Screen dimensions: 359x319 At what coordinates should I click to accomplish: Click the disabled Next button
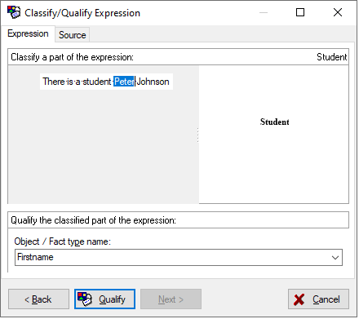[171, 299]
